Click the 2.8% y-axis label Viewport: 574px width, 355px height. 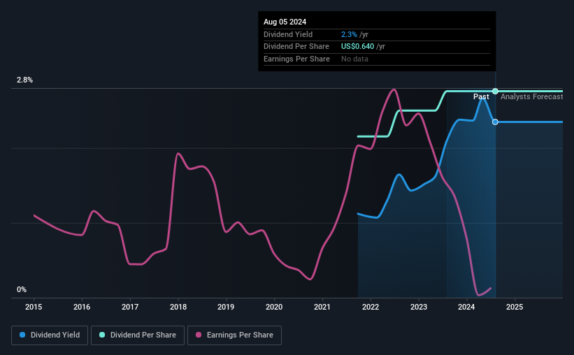pyautogui.click(x=24, y=80)
